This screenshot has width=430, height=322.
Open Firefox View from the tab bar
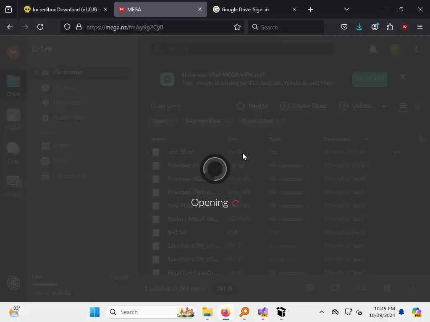coord(8,10)
